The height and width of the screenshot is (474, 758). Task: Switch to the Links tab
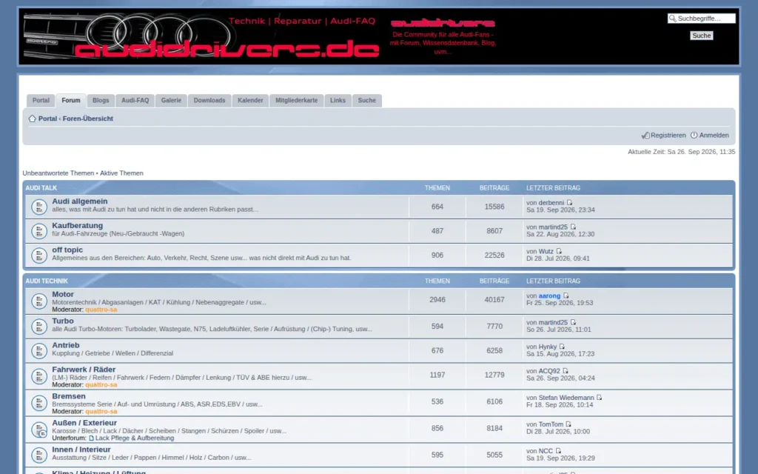(338, 101)
